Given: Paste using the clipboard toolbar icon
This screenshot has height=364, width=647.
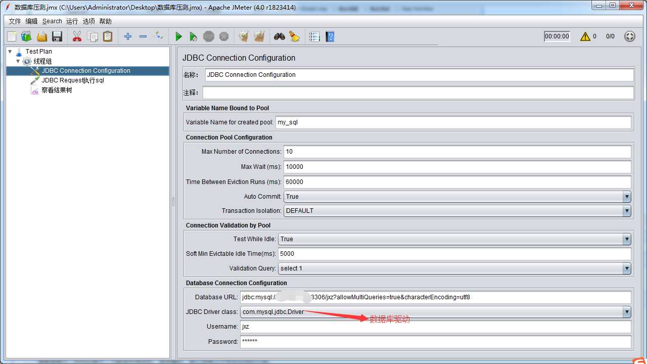Looking at the screenshot, I should click(x=108, y=36).
